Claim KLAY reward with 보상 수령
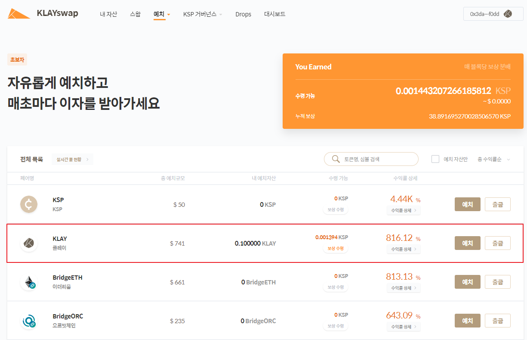The image size is (527, 340). pyautogui.click(x=336, y=249)
